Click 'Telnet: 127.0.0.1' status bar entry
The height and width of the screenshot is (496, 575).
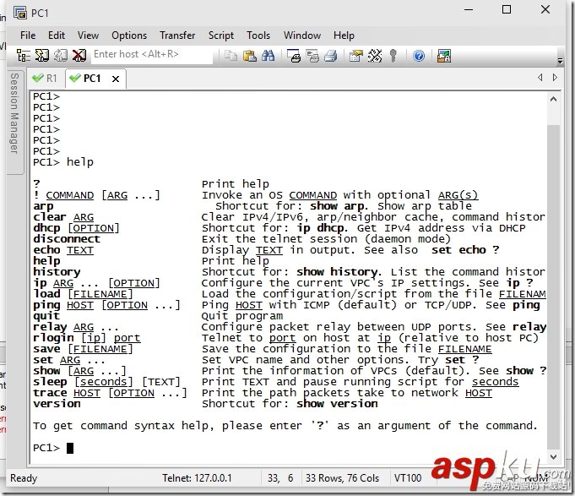coord(197,478)
